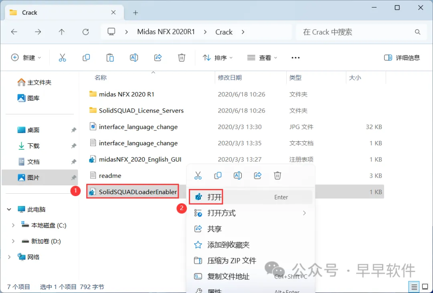Open 图片 in the sidebar
This screenshot has height=293, width=433.
[39, 177]
